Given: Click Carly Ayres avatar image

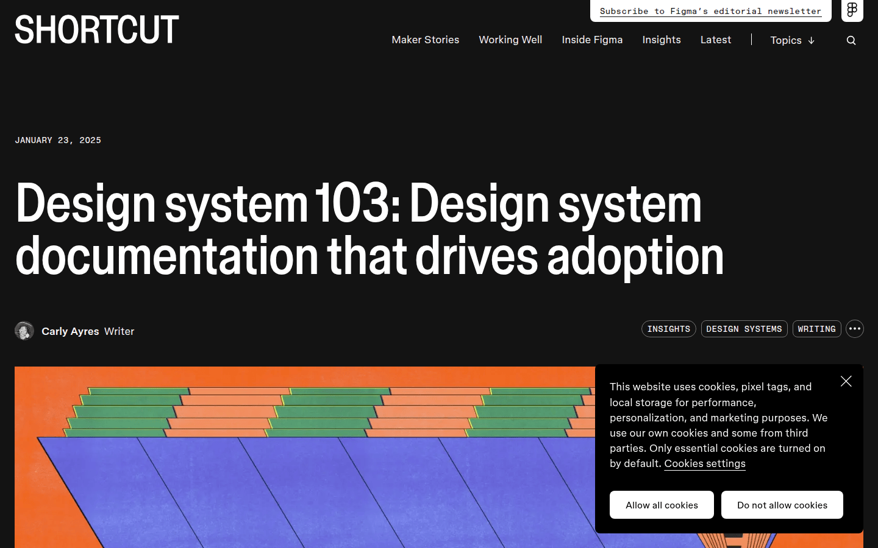Looking at the screenshot, I should (24, 331).
